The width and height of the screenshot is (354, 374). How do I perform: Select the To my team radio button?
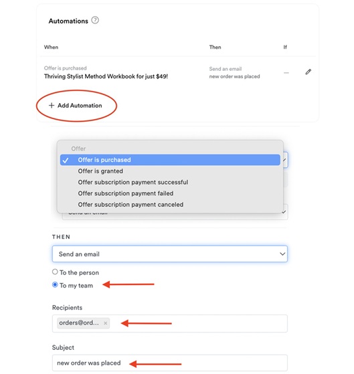coord(55,285)
